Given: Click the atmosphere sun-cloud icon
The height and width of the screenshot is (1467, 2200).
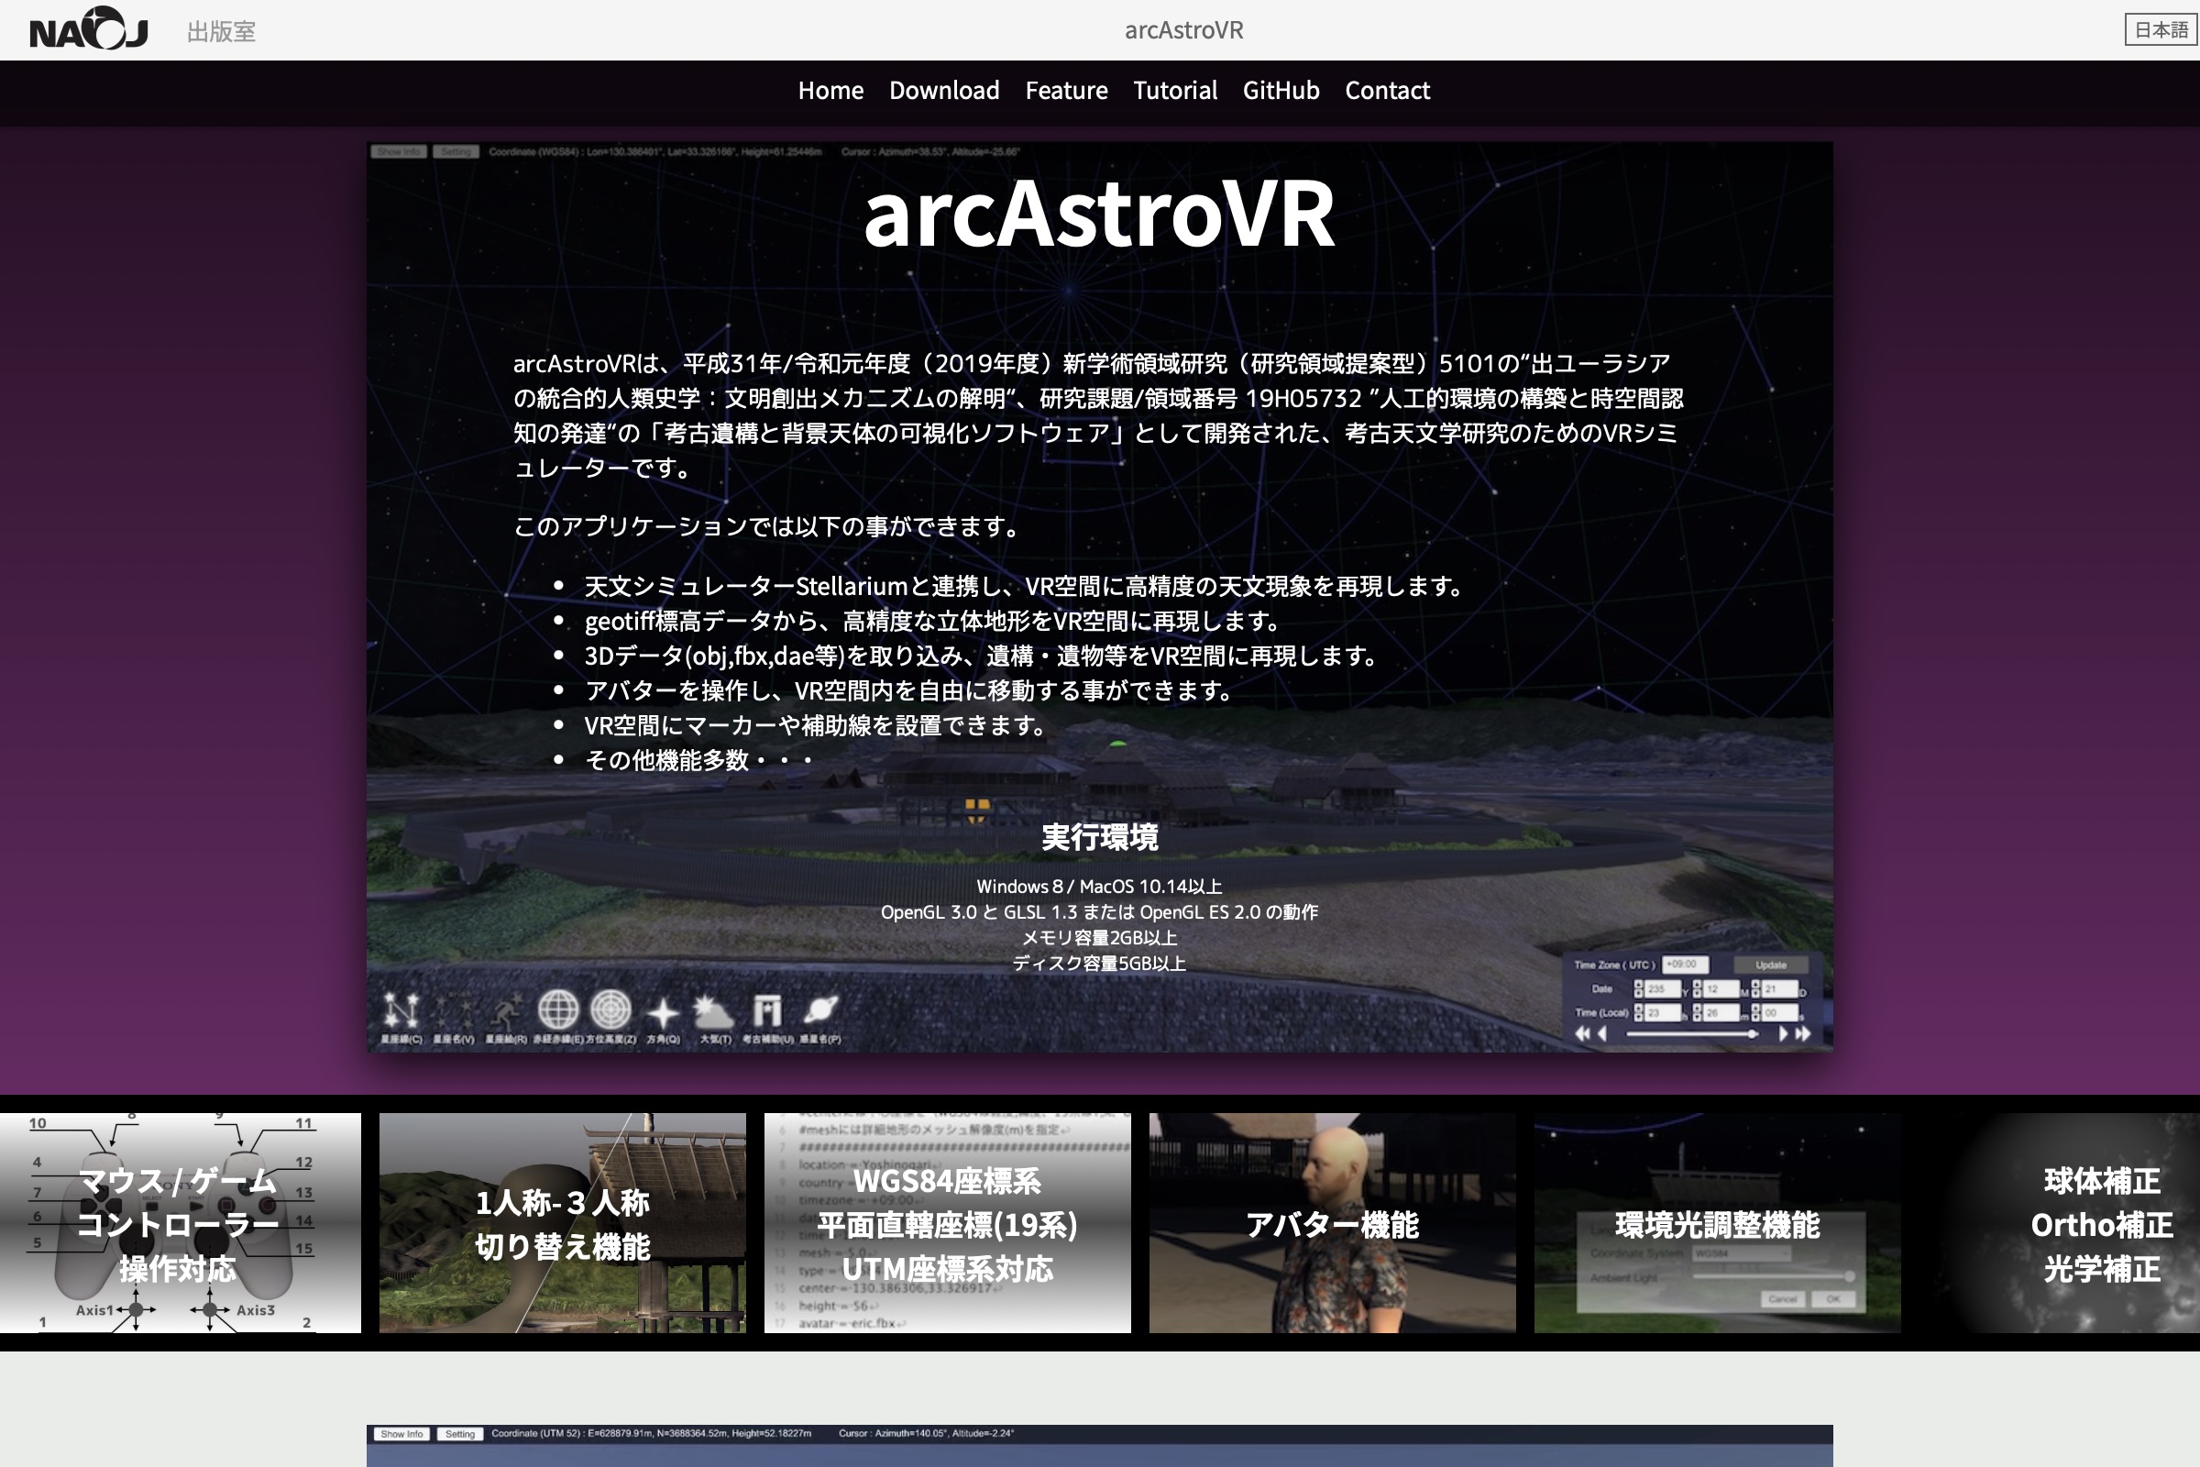Looking at the screenshot, I should tap(715, 1012).
